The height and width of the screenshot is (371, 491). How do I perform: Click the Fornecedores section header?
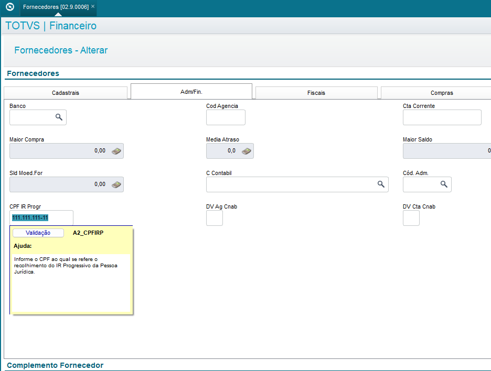pyautogui.click(x=33, y=73)
